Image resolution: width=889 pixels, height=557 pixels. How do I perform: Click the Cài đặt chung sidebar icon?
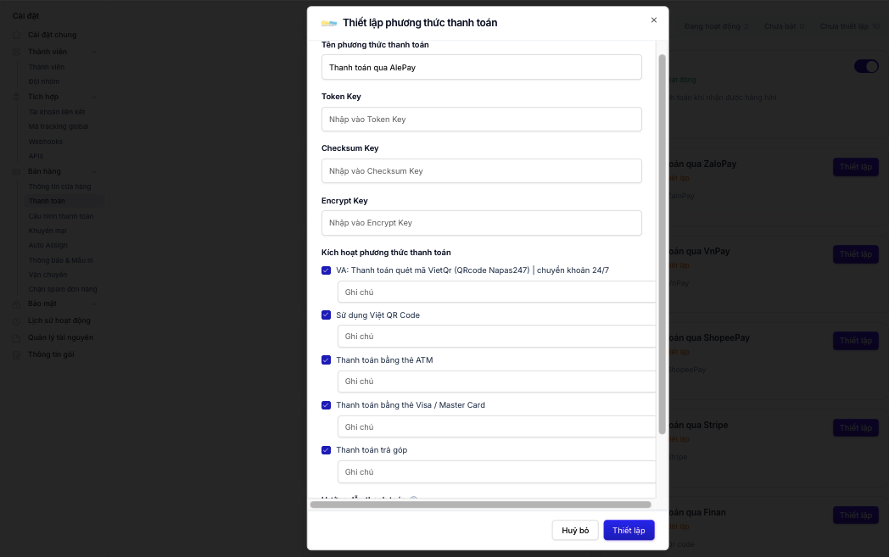pyautogui.click(x=16, y=35)
